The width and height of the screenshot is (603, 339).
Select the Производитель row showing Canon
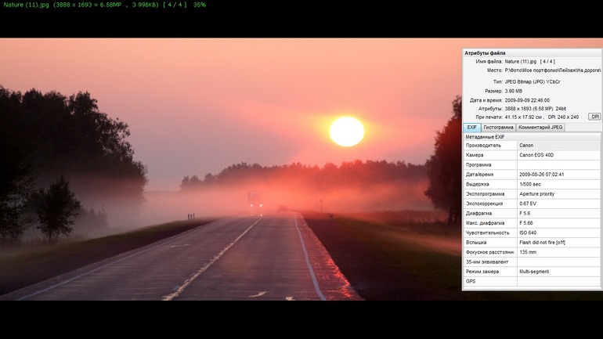[532, 146]
